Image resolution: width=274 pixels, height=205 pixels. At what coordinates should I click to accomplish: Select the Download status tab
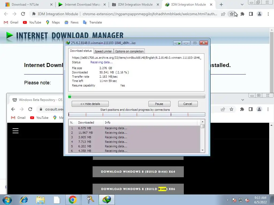point(81,51)
